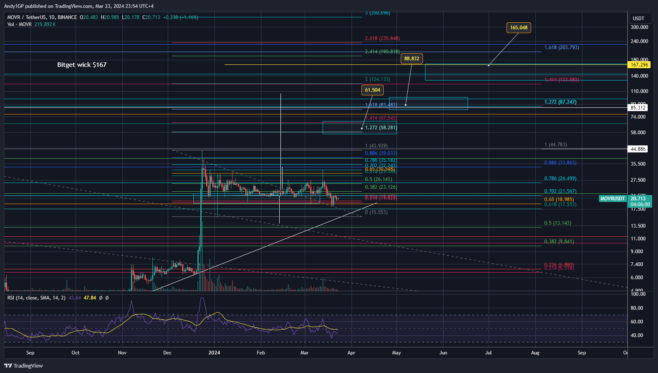The height and width of the screenshot is (373, 658).
Task: Click the Feb label on time axis
Action: pos(261,353)
